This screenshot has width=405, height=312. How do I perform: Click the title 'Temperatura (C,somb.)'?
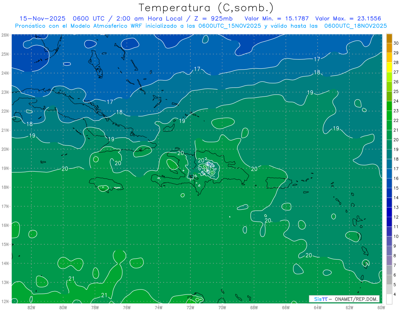(x=206, y=8)
